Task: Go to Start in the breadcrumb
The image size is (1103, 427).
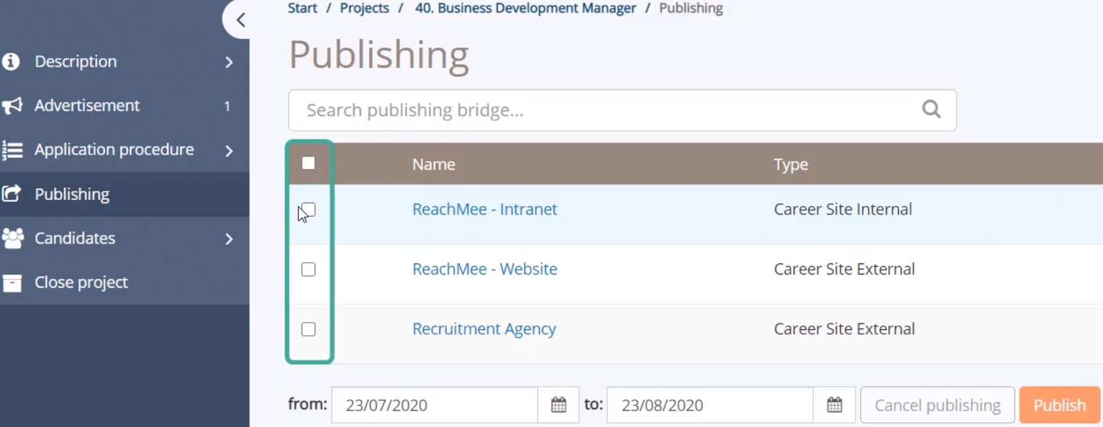Action: pos(302,8)
